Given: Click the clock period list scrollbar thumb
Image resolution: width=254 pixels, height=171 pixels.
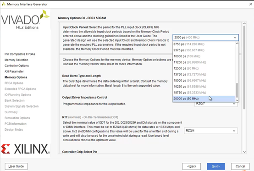Looking at the screenshot, I should [x=237, y=90].
